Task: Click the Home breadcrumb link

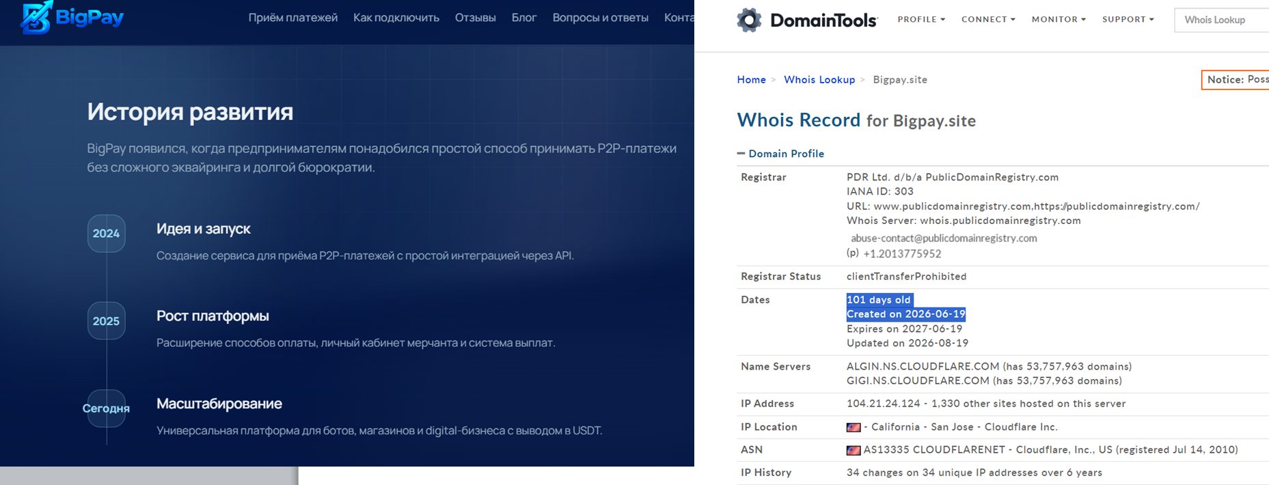Action: click(752, 80)
